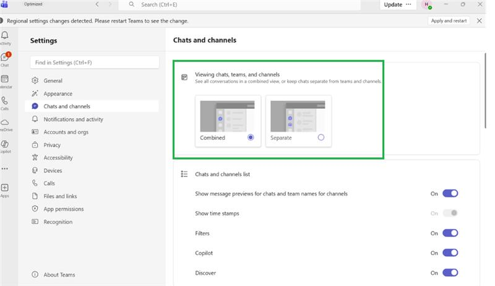This screenshot has width=495, height=286.
Task: Click the Notifications and activity bell icon
Action: click(35, 119)
